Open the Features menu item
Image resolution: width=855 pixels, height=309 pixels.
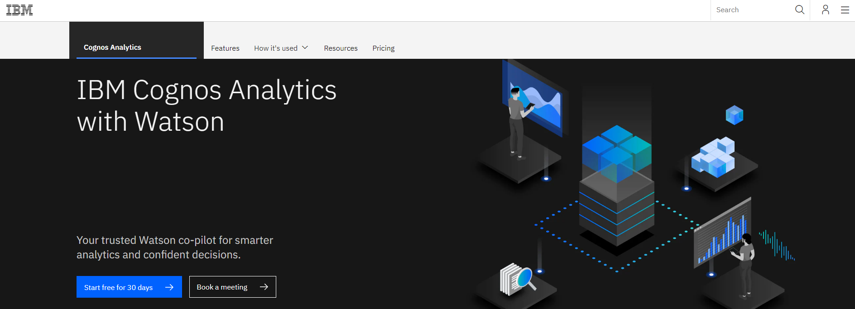(x=225, y=48)
